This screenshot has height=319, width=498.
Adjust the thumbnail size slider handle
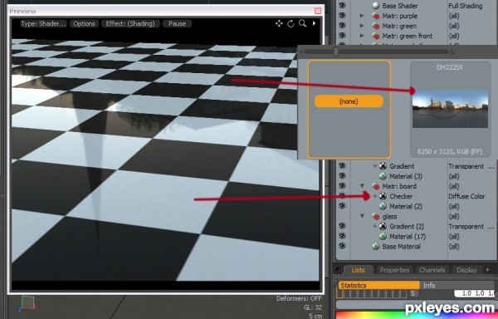335,52
